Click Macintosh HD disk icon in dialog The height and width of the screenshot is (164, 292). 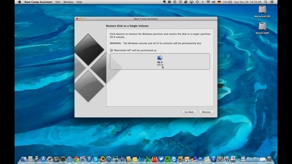111,50
